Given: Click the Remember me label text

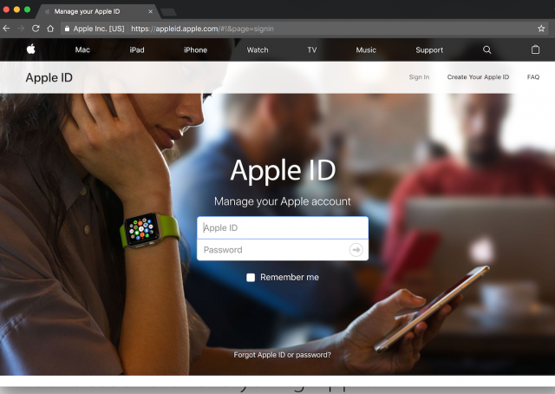Looking at the screenshot, I should point(290,278).
